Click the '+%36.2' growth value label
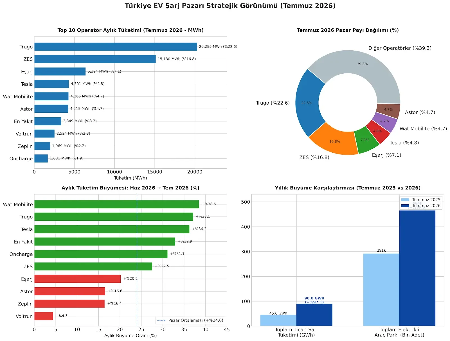 (x=199, y=229)
